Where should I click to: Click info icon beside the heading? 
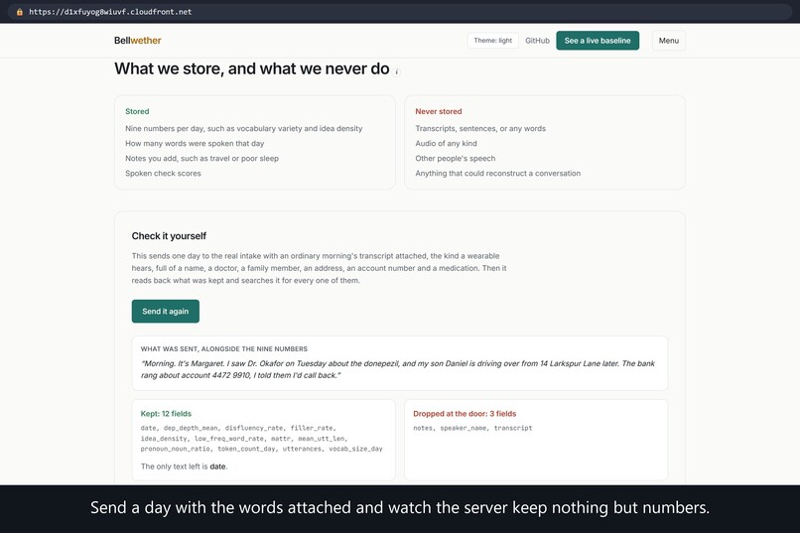[x=397, y=72]
